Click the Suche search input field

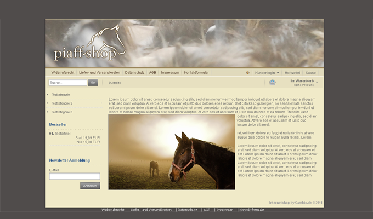click(67, 83)
